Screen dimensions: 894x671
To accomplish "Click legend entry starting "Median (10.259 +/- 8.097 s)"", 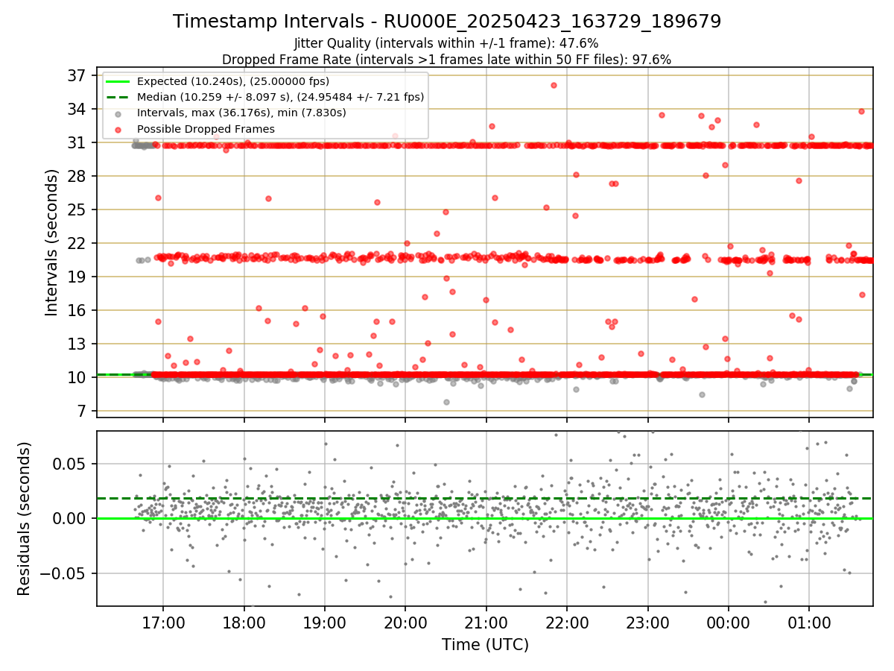I will point(281,97).
